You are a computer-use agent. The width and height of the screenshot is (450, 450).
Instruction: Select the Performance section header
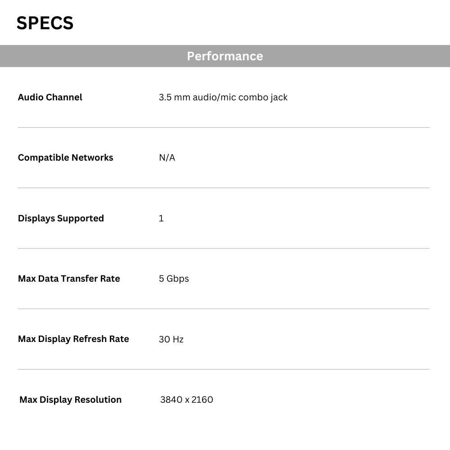coord(225,56)
